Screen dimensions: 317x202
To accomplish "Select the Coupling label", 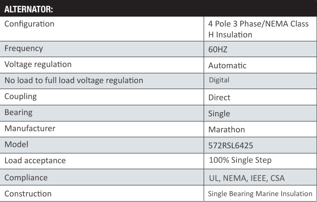I will pos(20,97).
